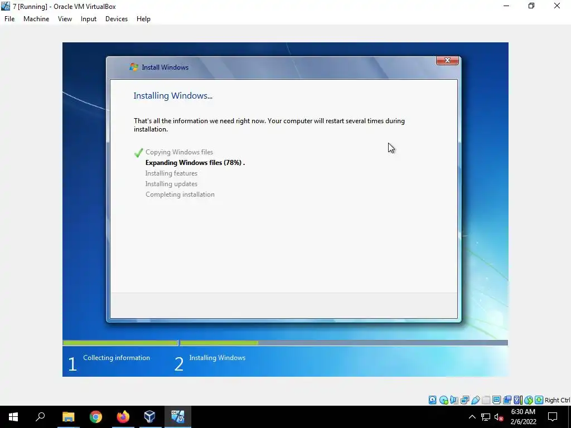
Task: Click the display indicator icon
Action: (496, 400)
